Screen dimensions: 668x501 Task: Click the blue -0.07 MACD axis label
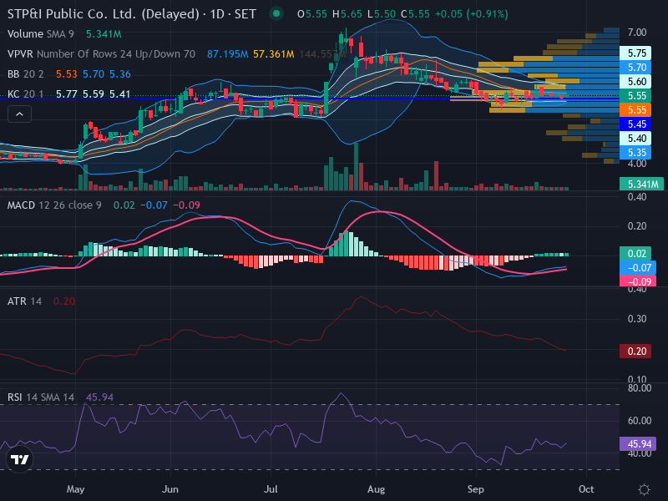coord(638,267)
